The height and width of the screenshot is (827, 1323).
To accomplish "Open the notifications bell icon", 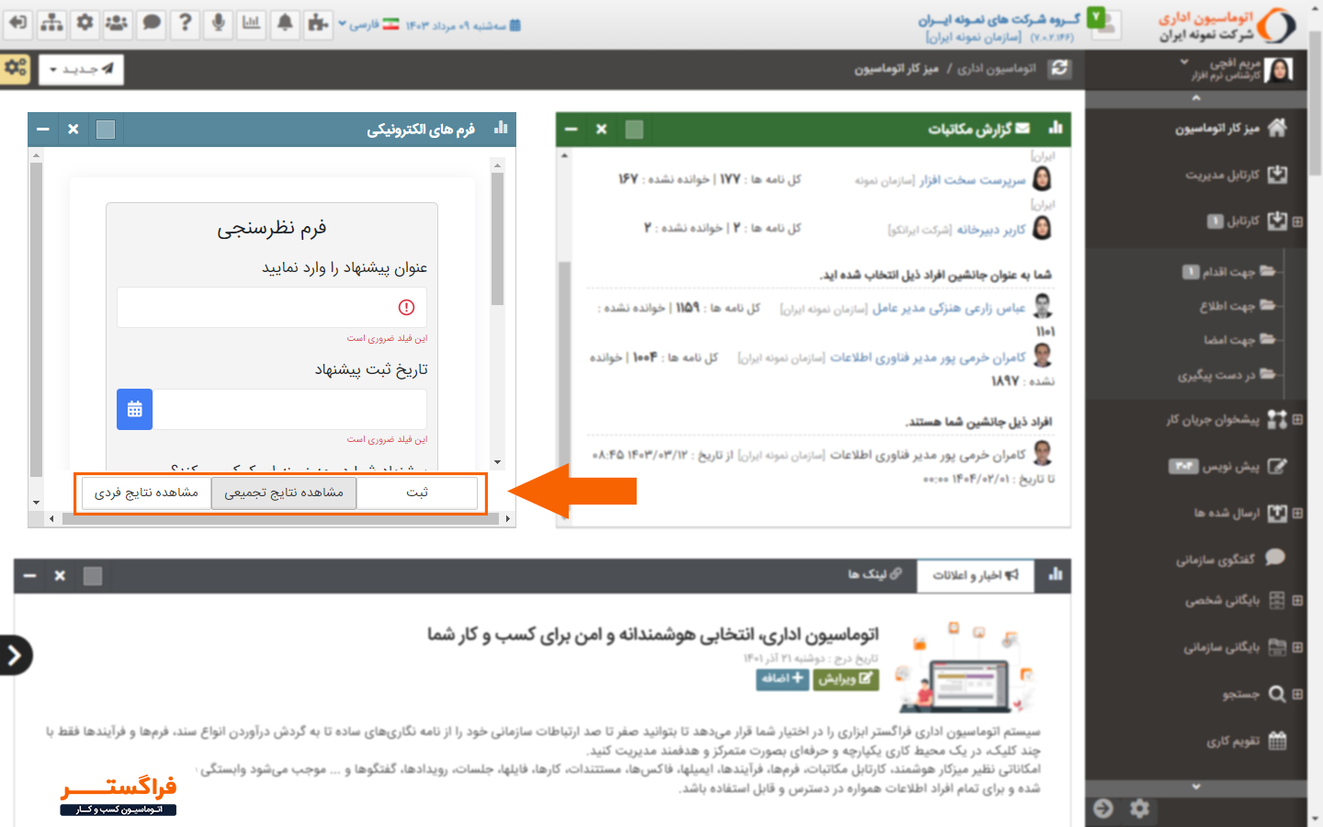I will pyautogui.click(x=285, y=25).
